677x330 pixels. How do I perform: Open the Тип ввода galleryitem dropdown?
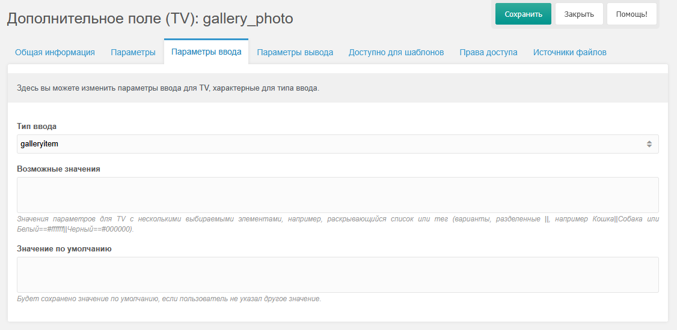[x=338, y=144]
